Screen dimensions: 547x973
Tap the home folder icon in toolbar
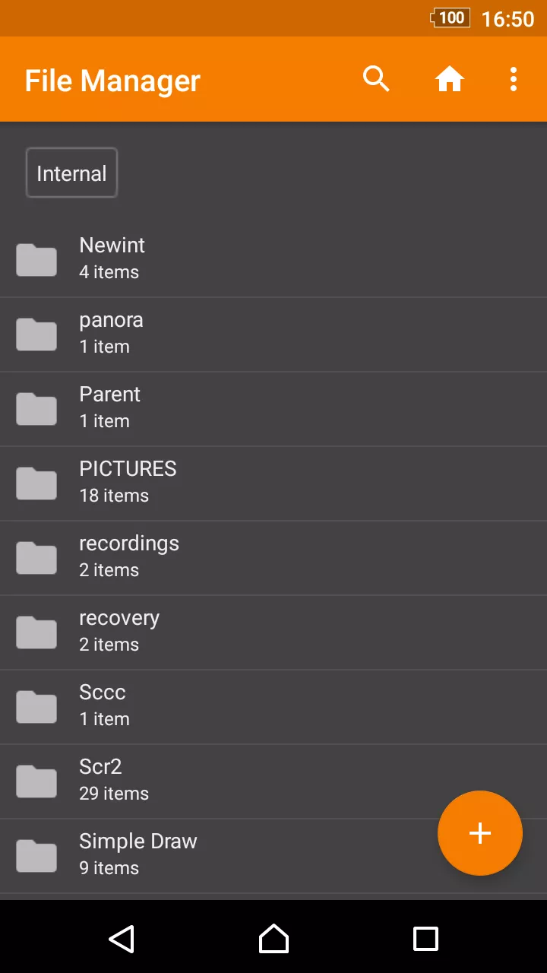pos(449,79)
